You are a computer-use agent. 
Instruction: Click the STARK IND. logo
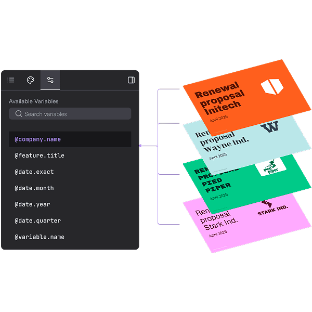click(272, 209)
